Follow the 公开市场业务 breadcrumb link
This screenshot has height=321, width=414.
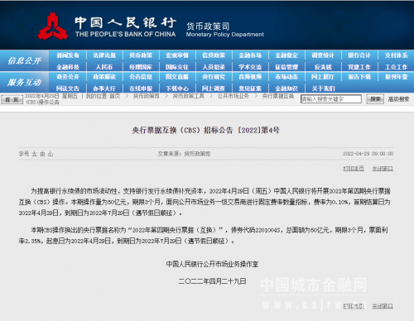tap(233, 96)
